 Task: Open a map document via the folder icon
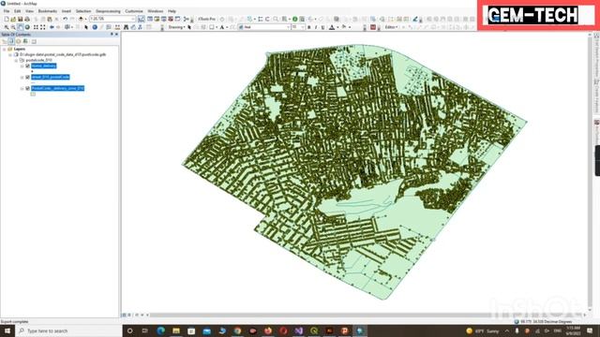pos(13,19)
